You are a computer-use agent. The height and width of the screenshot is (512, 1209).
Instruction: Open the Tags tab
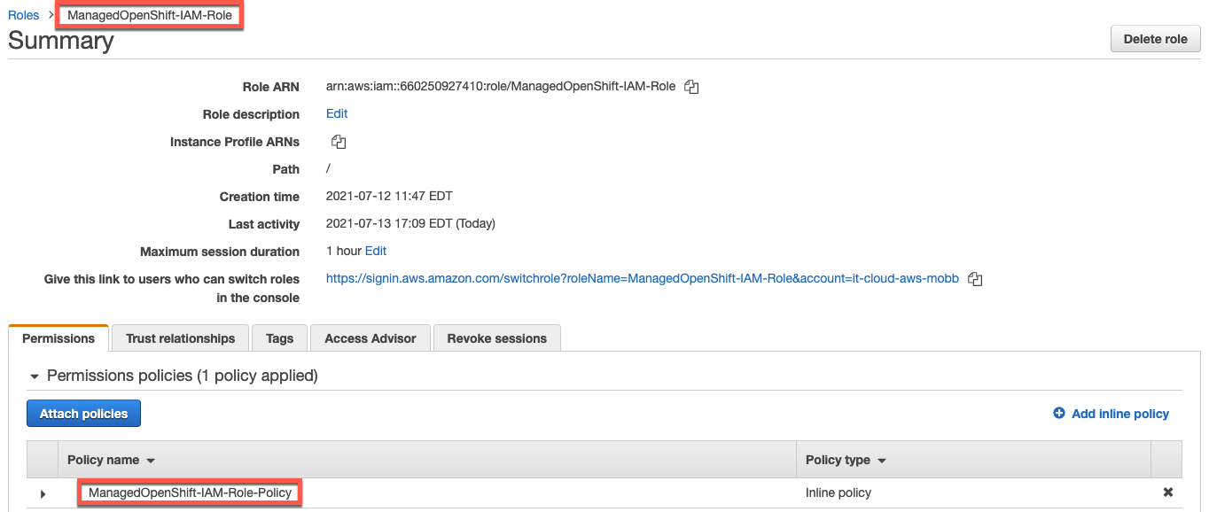point(279,338)
